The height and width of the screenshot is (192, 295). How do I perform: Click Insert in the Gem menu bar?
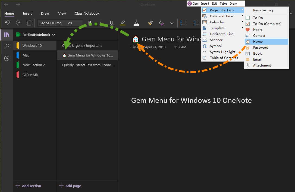point(205,4)
